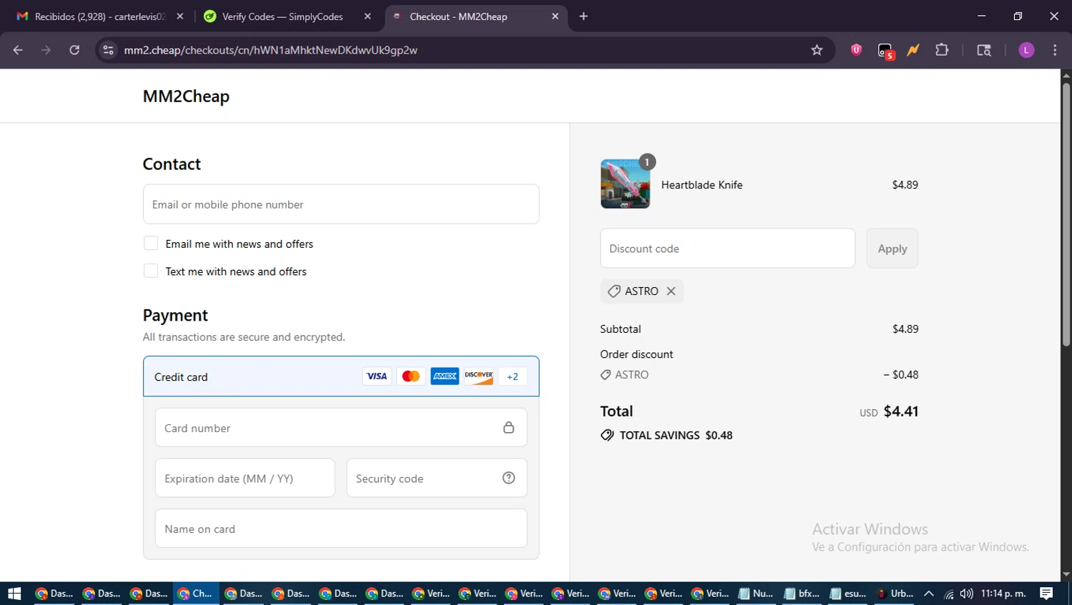This screenshot has height=605, width=1072.
Task: Open the Windows notification center
Action: click(x=1046, y=594)
